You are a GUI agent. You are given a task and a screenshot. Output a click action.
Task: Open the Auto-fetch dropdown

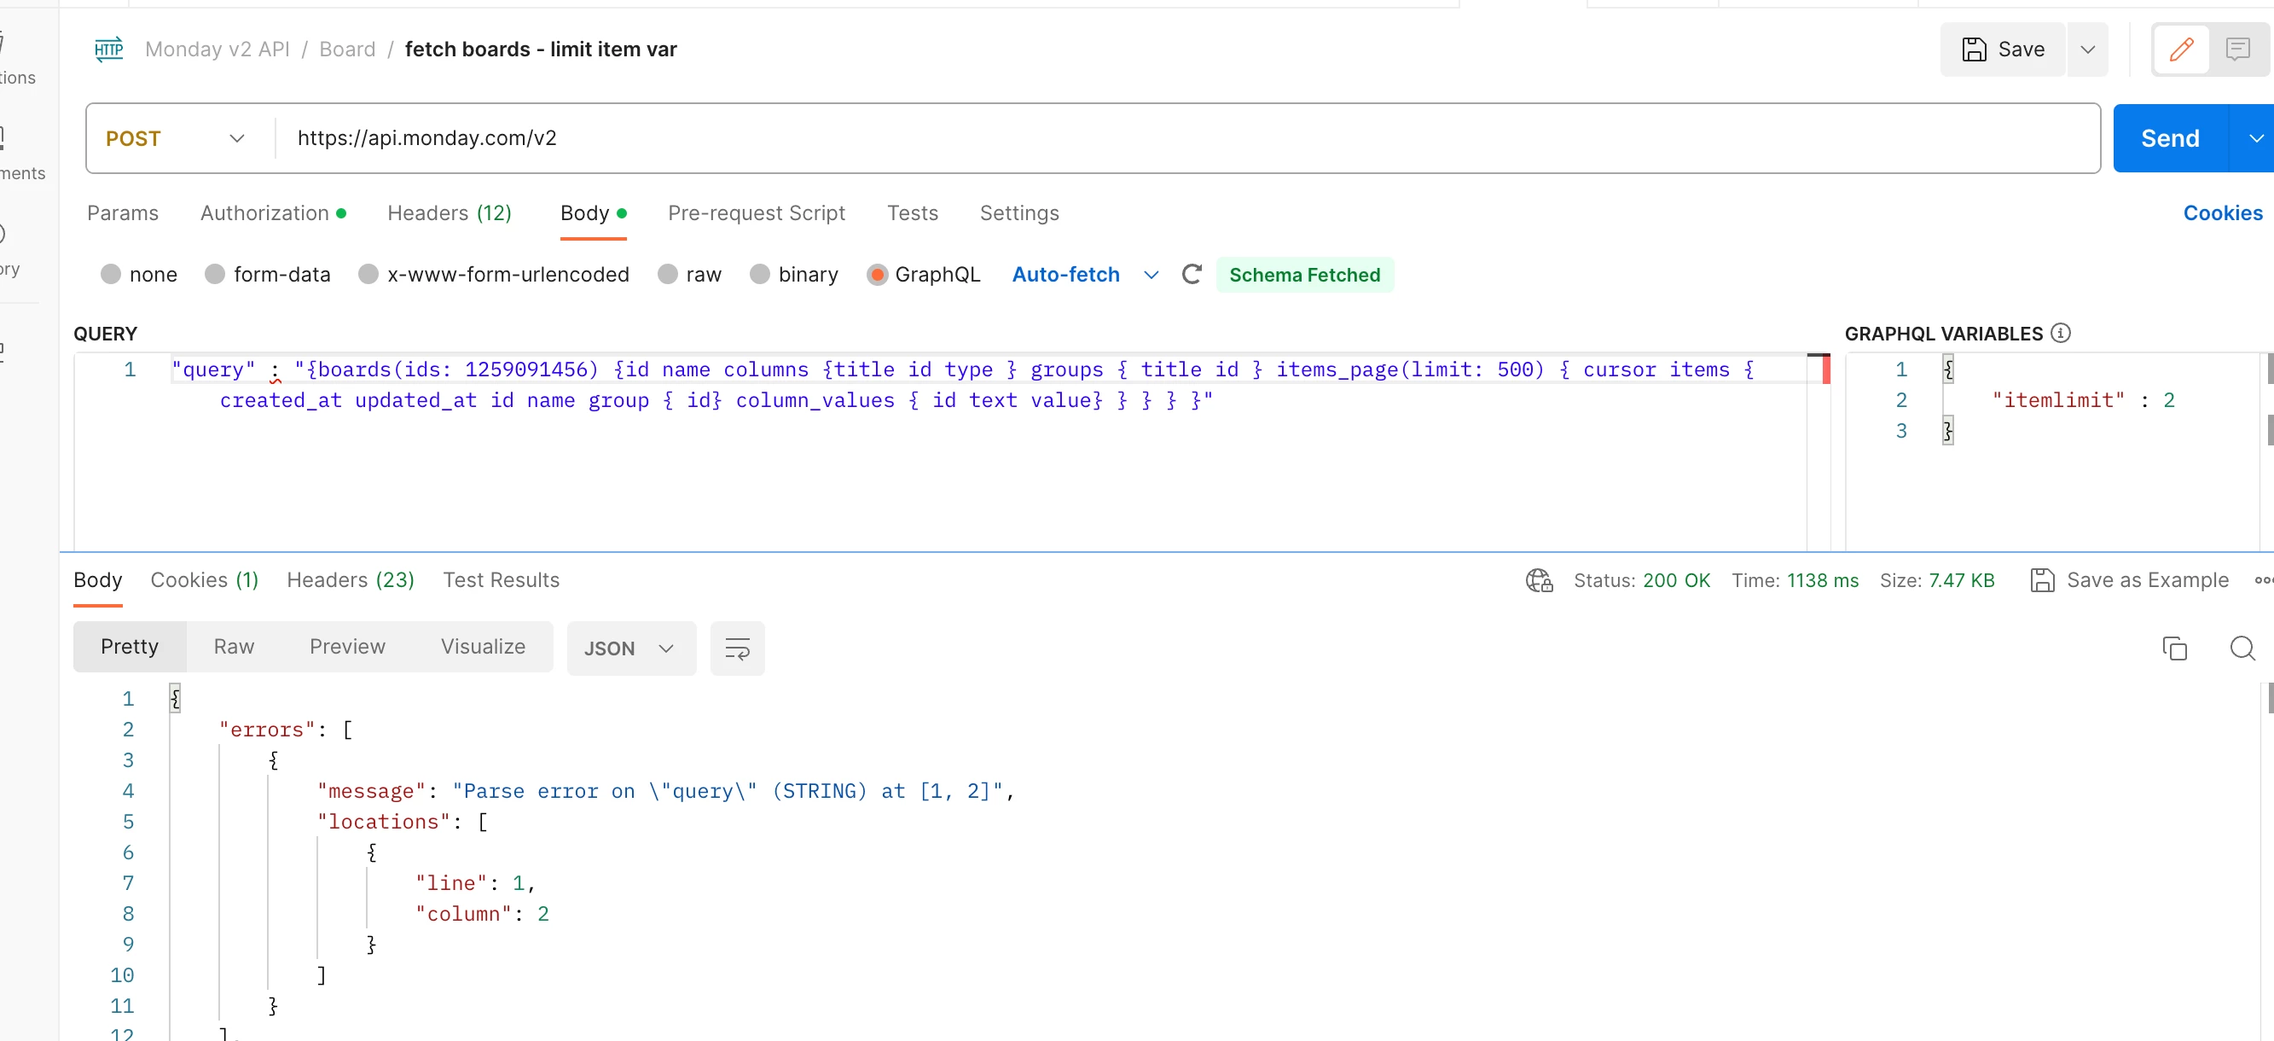click(x=1084, y=275)
